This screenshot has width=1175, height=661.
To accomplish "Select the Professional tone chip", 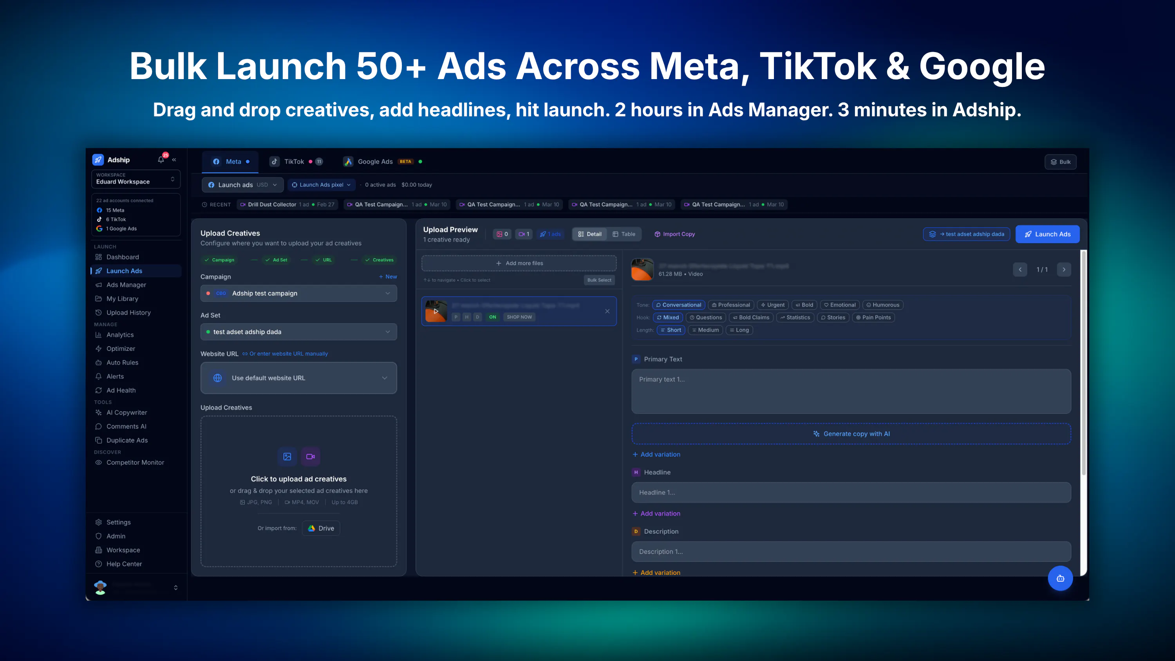I will pyautogui.click(x=731, y=305).
